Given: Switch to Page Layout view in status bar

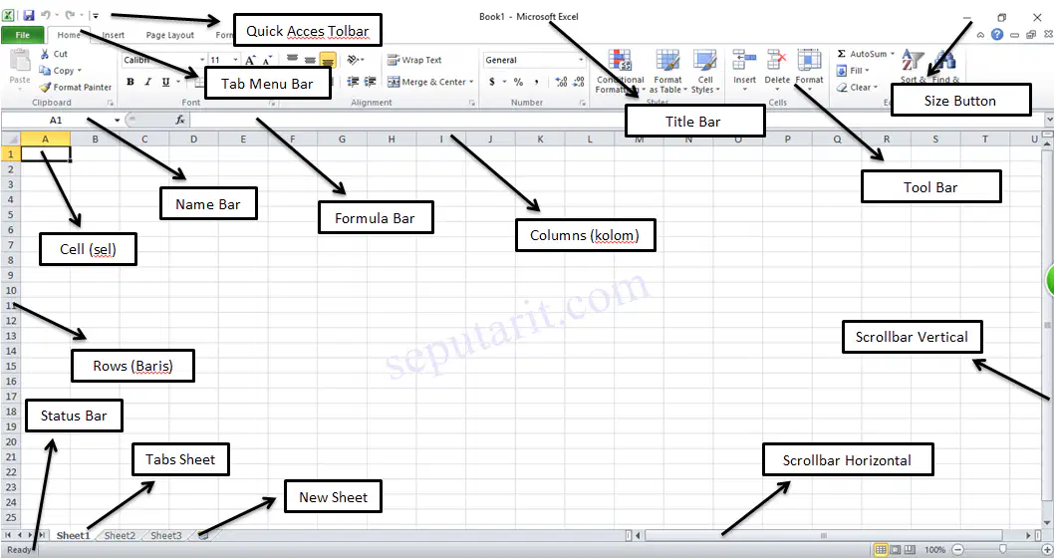Looking at the screenshot, I should click(x=896, y=550).
